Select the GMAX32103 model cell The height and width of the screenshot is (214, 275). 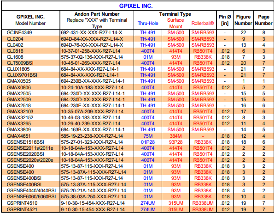click(x=20, y=111)
